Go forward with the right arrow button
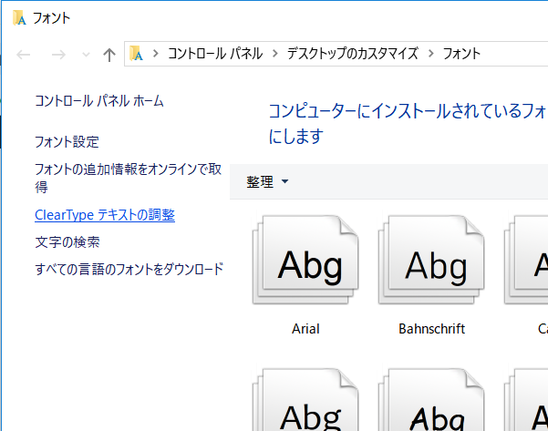Image resolution: width=548 pixels, height=431 pixels. click(58, 55)
